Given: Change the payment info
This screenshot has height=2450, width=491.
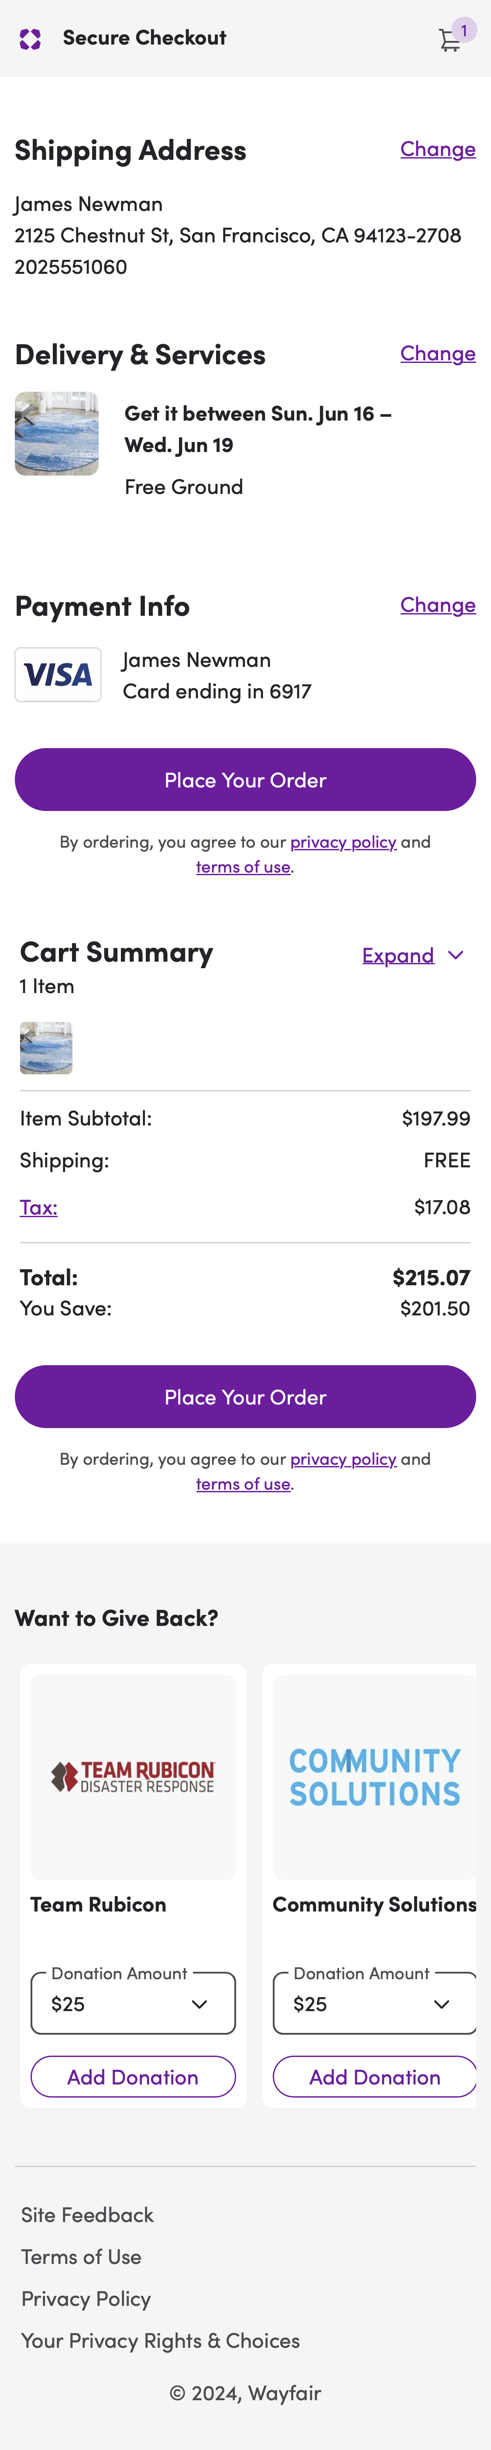Looking at the screenshot, I should pos(438,605).
